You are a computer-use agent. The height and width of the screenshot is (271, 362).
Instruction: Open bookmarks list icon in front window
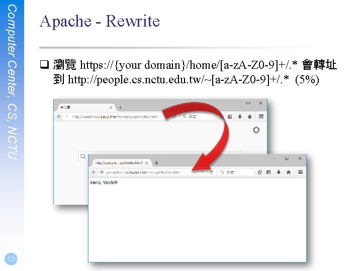coord(268,172)
